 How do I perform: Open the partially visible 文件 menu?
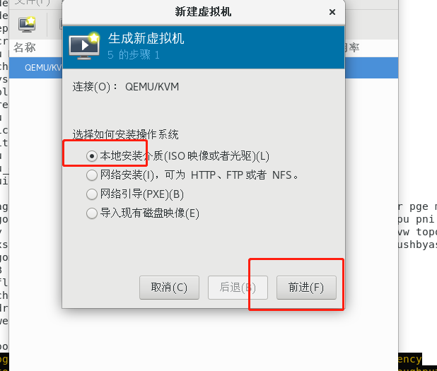33,3
